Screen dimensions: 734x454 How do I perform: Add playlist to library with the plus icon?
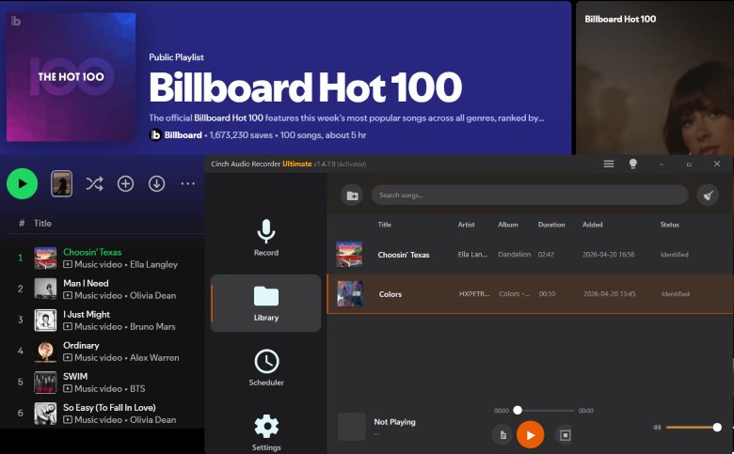125,183
